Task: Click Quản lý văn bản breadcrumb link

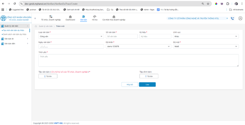Action: (46, 26)
